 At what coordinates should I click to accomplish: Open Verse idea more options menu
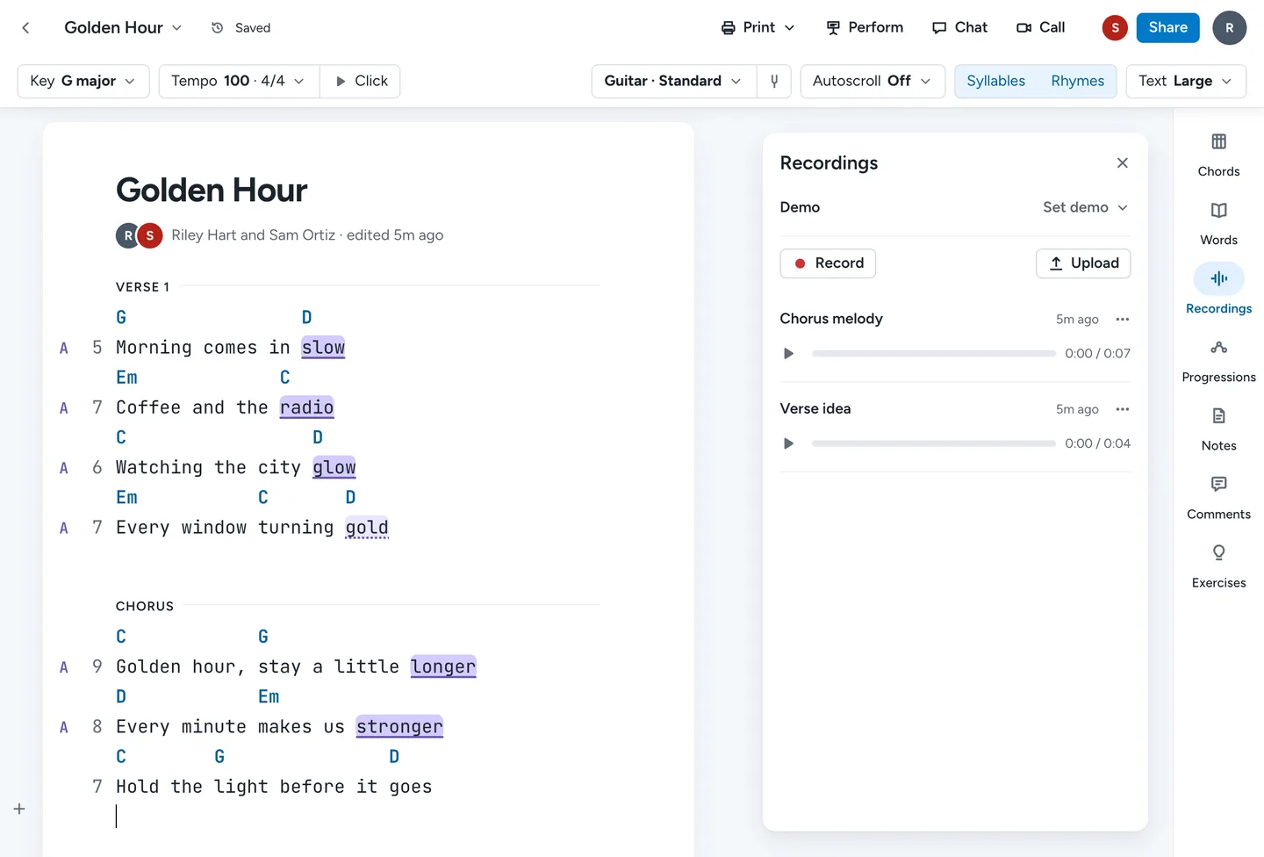pos(1122,409)
